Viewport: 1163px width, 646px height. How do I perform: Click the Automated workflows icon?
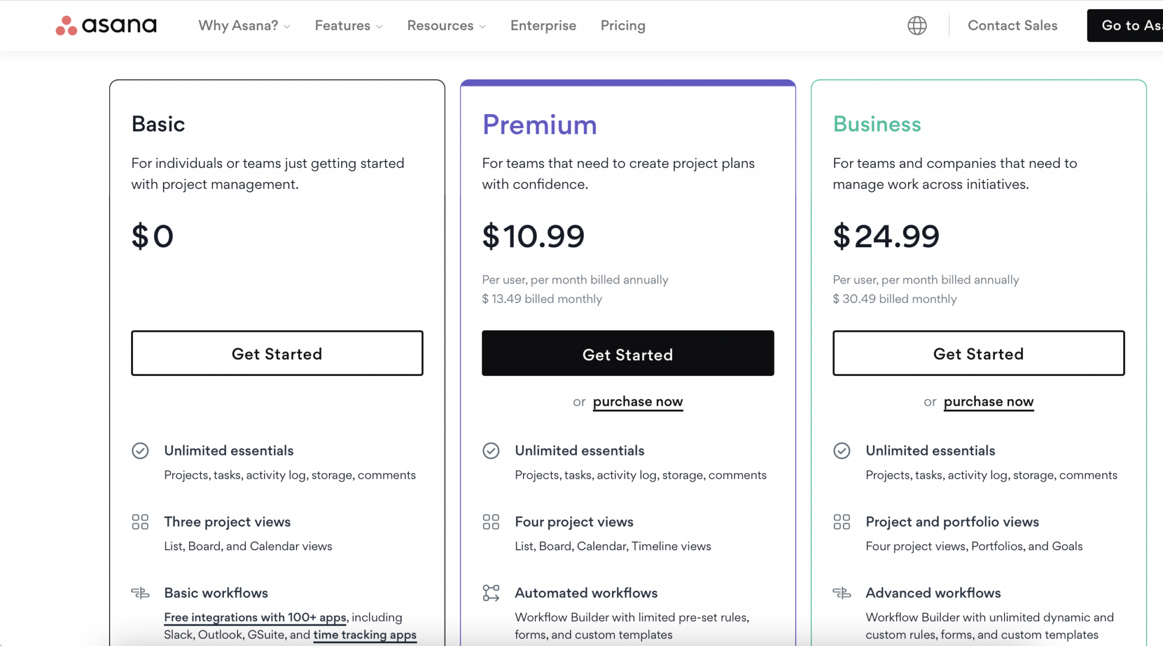[491, 593]
